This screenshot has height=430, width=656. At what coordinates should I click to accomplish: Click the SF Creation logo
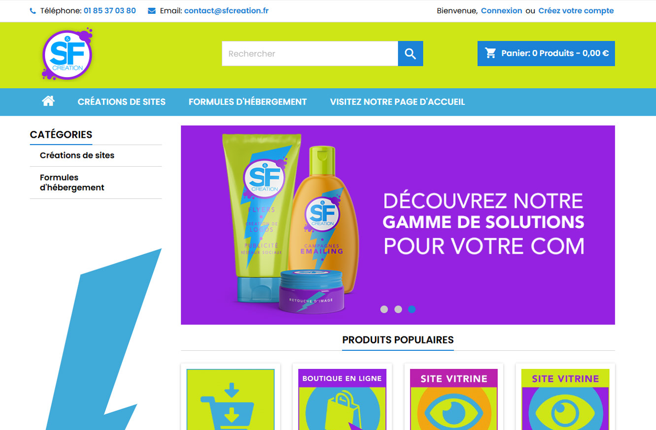(x=67, y=54)
